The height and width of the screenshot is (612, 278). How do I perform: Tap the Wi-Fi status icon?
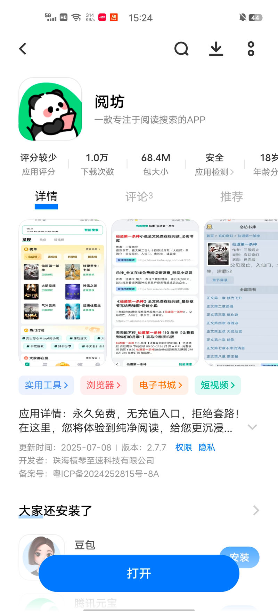click(76, 17)
